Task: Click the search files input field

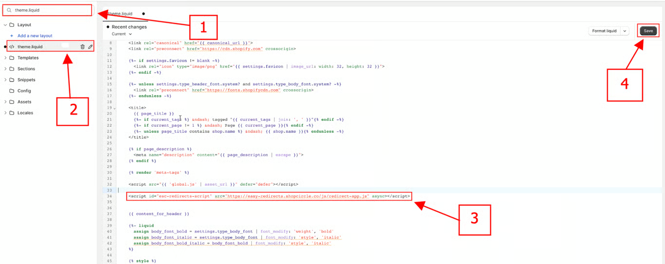Action: (47, 10)
